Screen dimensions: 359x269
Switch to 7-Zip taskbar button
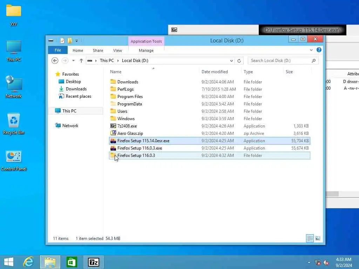coord(93,262)
